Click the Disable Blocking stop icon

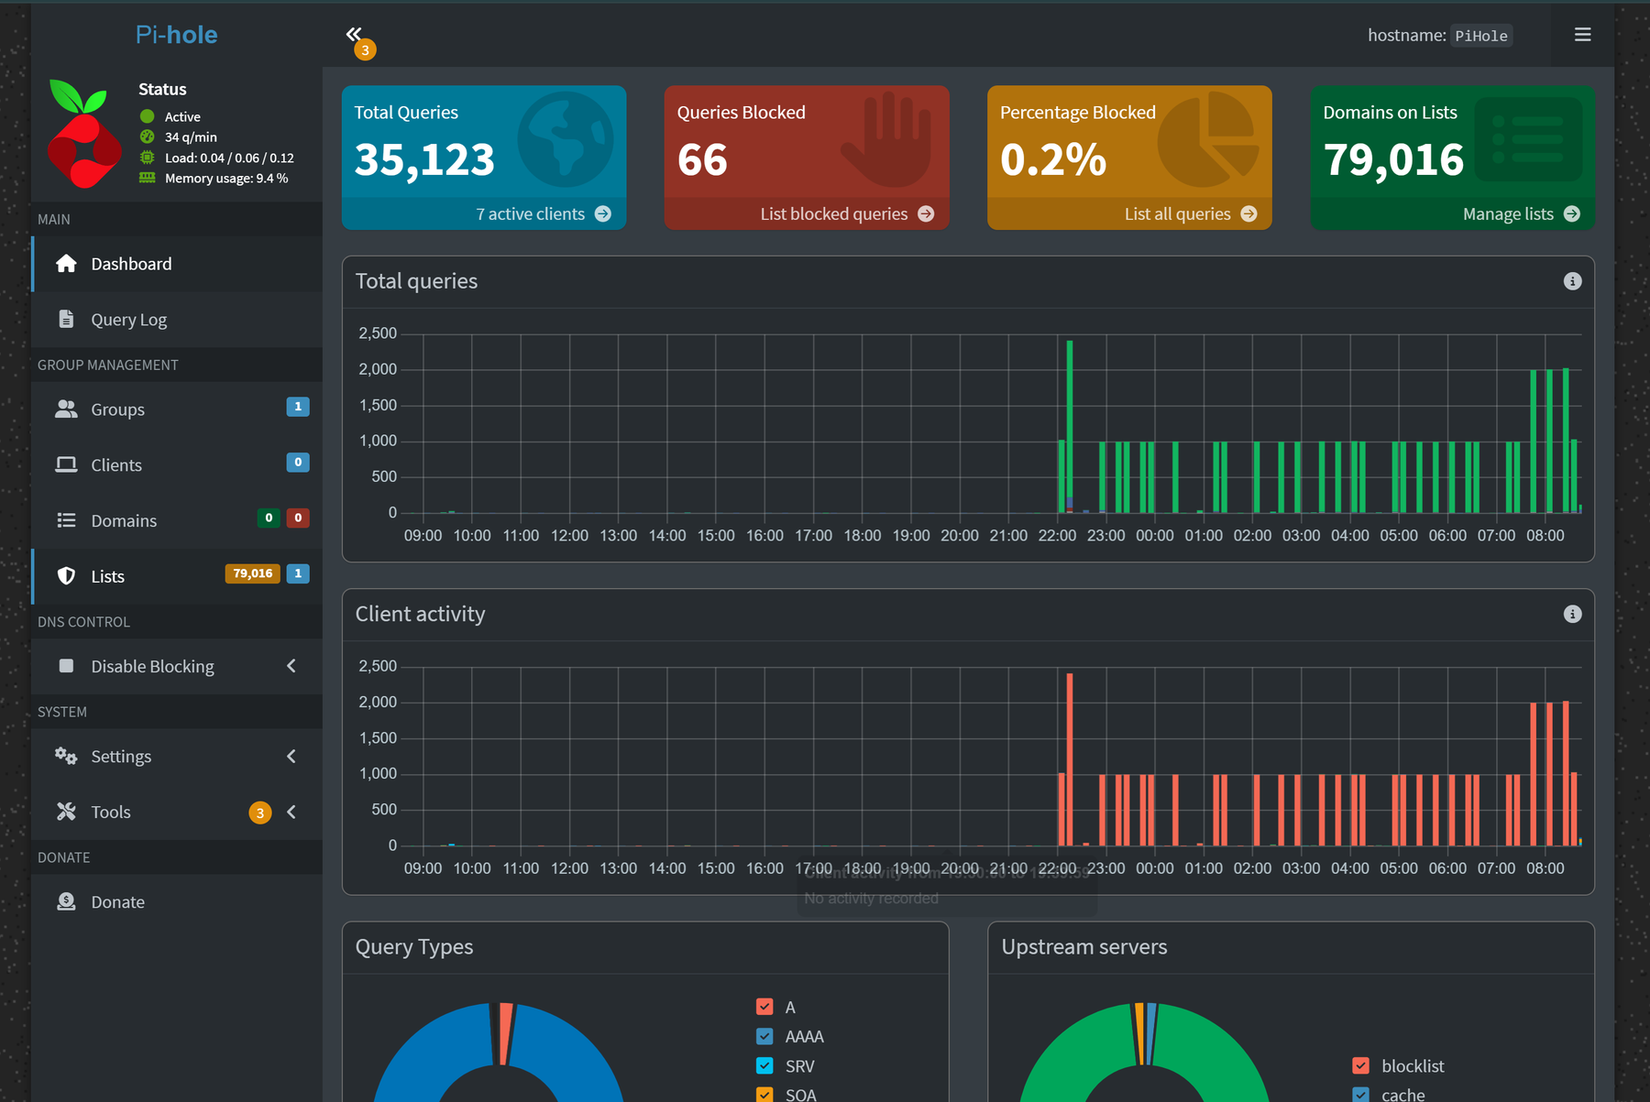coord(66,666)
